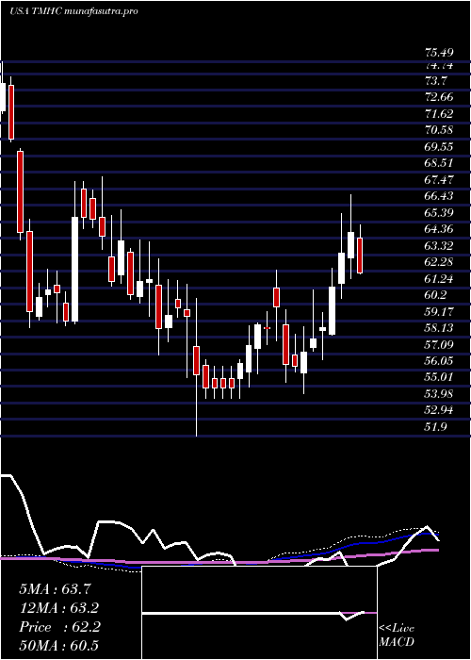Image resolution: width=471 pixels, height=660 pixels.
Task: Click the price label 68.51
Action: (439, 163)
